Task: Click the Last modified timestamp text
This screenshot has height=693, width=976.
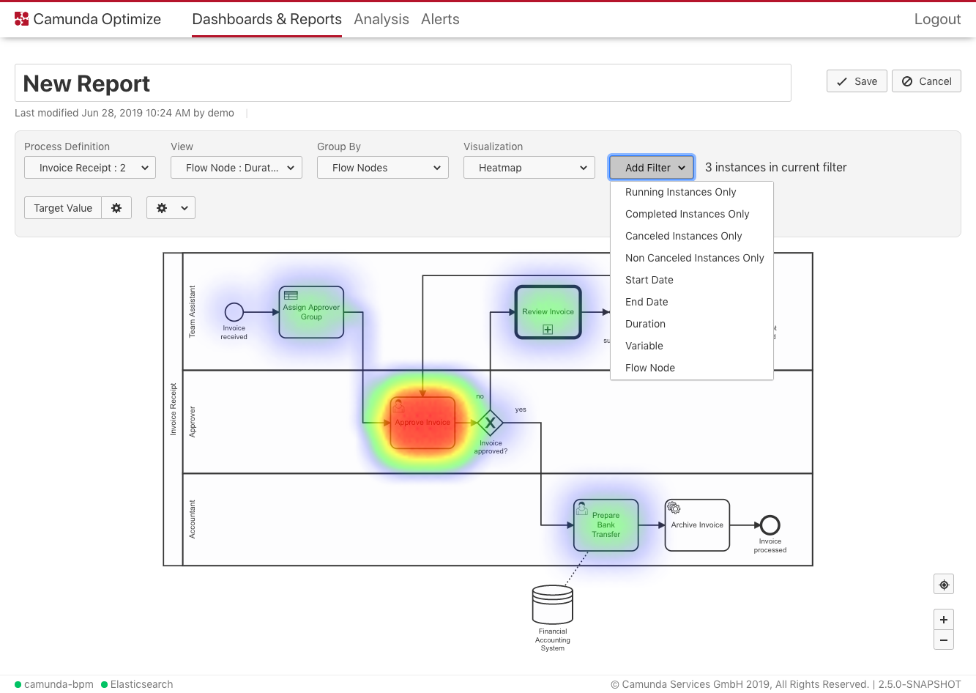Action: point(124,113)
